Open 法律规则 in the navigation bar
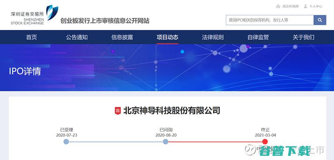The height and width of the screenshot is (160, 334). point(213,37)
